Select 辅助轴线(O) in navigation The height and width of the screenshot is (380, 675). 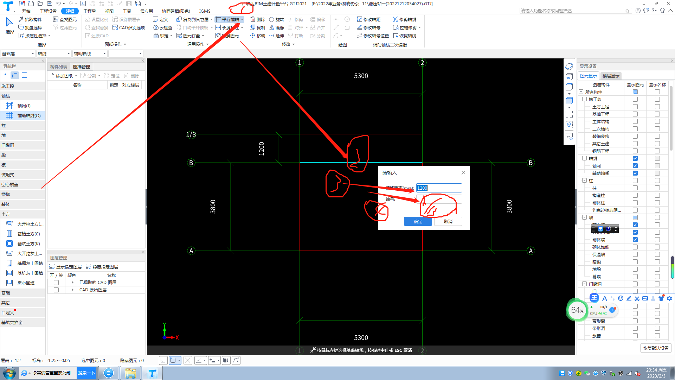(x=23, y=115)
